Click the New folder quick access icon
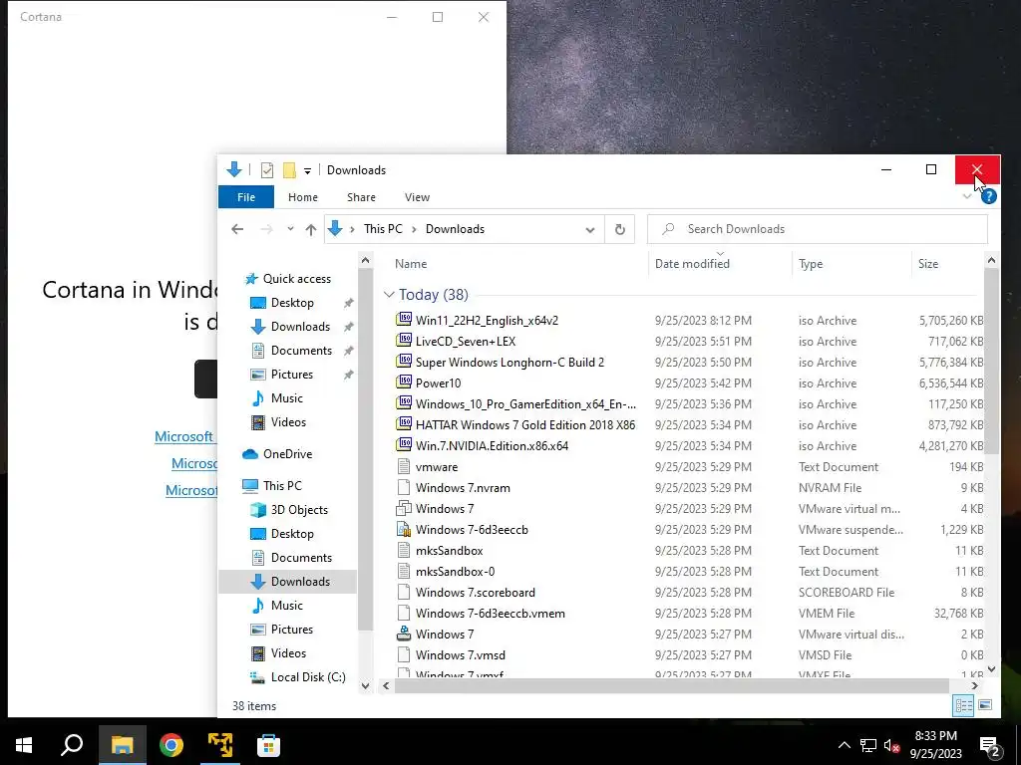Screen dimensions: 1021x765 pos(289,170)
